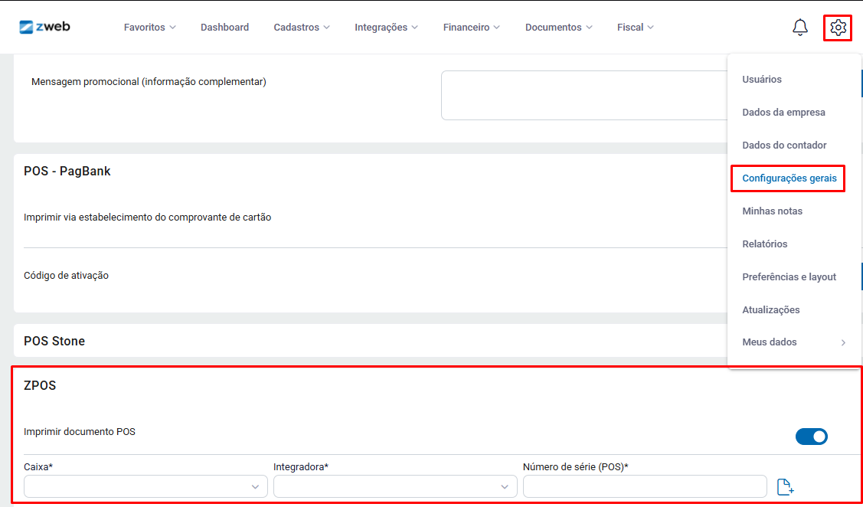The image size is (863, 507).
Task: Toggle Imprimir documento POS switch
Action: (811, 437)
